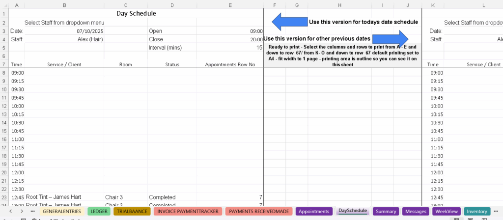This screenshot has height=220, width=503.
Task: Select column K header
Action: tap(433, 5)
